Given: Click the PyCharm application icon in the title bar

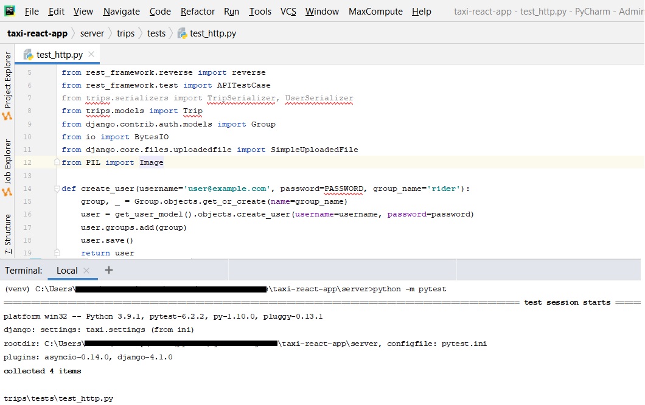Looking at the screenshot, I should click(9, 11).
